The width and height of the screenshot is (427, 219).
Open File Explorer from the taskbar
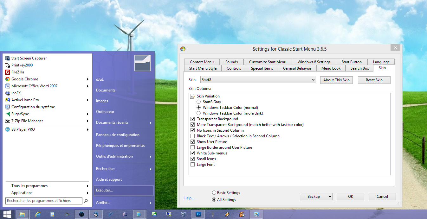pos(22,214)
